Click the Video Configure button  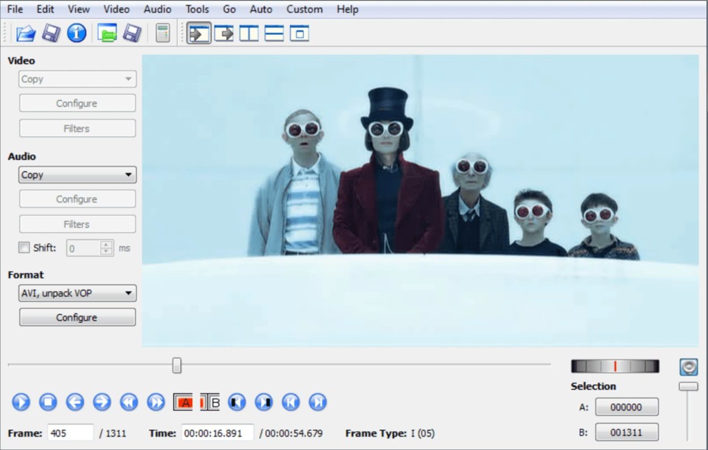(x=77, y=103)
